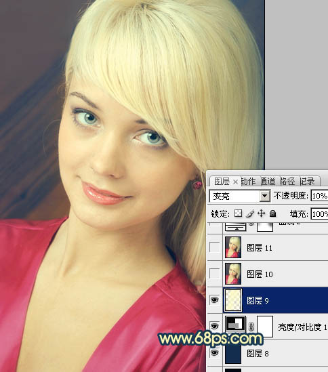328x372 pixels.
Task: Click the opacity field showing 10%
Action: (319, 196)
